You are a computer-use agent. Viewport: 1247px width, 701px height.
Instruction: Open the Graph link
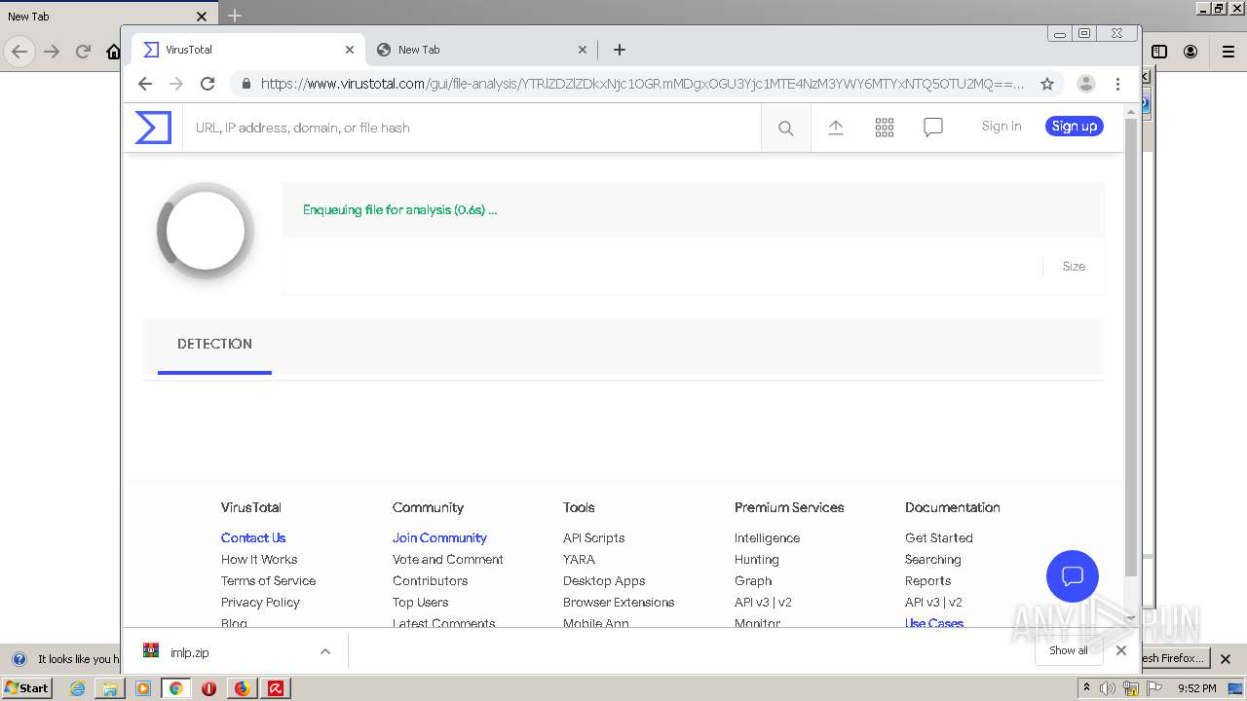[x=753, y=580]
